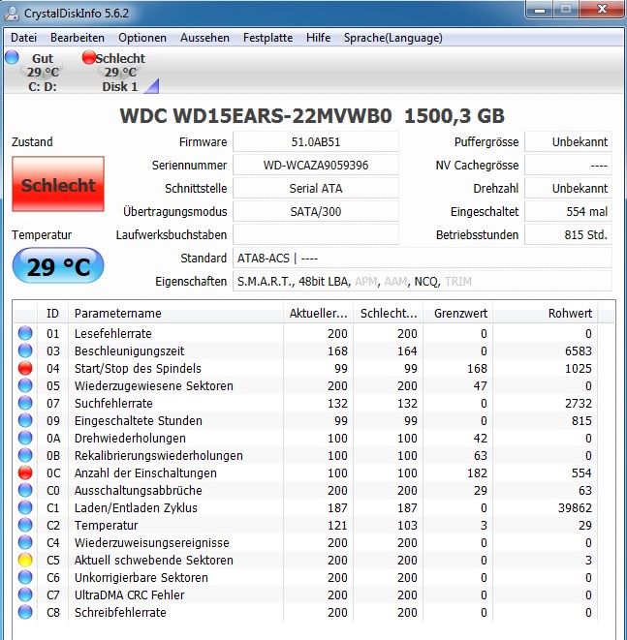Click the empty Laufwerksbuchstaben field
Image resolution: width=627 pixels, height=640 pixels.
click(316, 234)
